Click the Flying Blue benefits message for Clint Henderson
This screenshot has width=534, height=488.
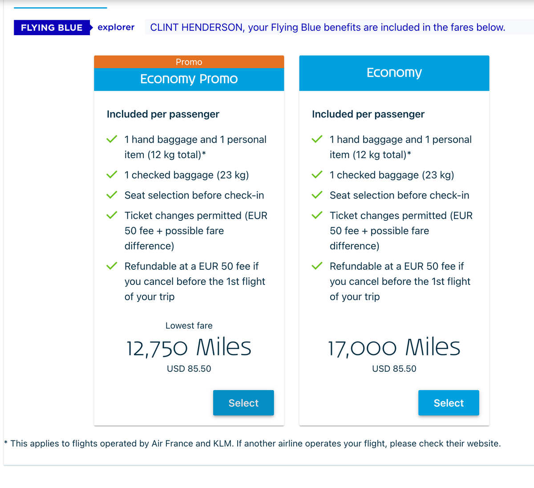pyautogui.click(x=327, y=27)
